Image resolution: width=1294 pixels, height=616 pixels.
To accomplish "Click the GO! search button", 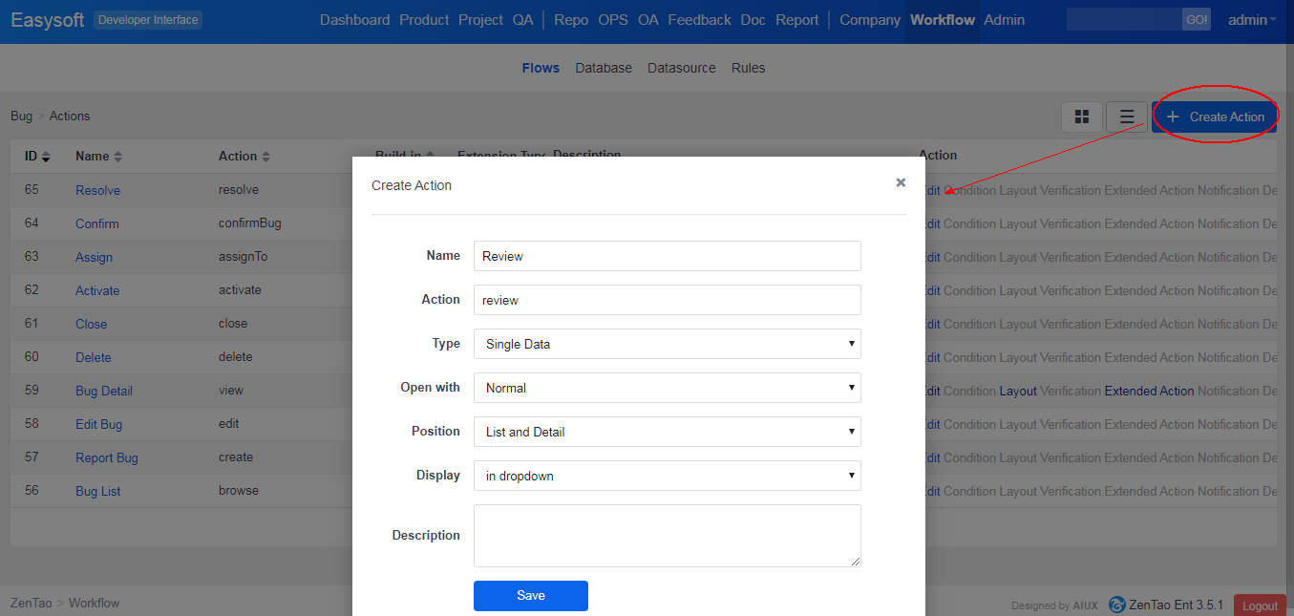I will pyautogui.click(x=1196, y=20).
